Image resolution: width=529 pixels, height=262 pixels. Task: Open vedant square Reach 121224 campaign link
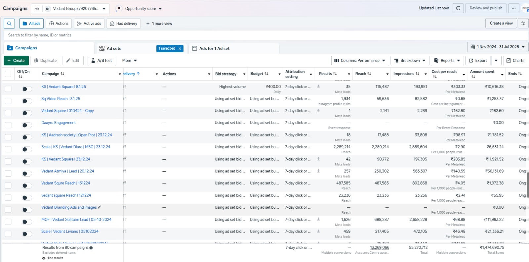66,195
